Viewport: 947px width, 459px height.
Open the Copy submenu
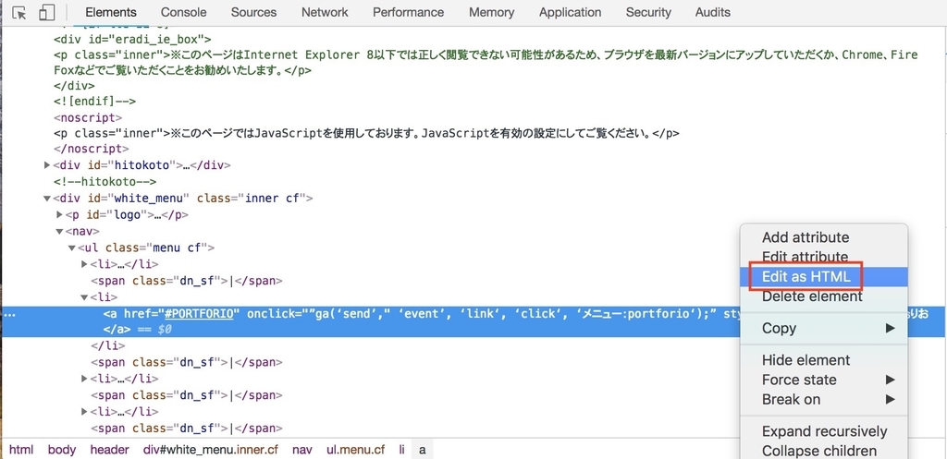point(824,328)
